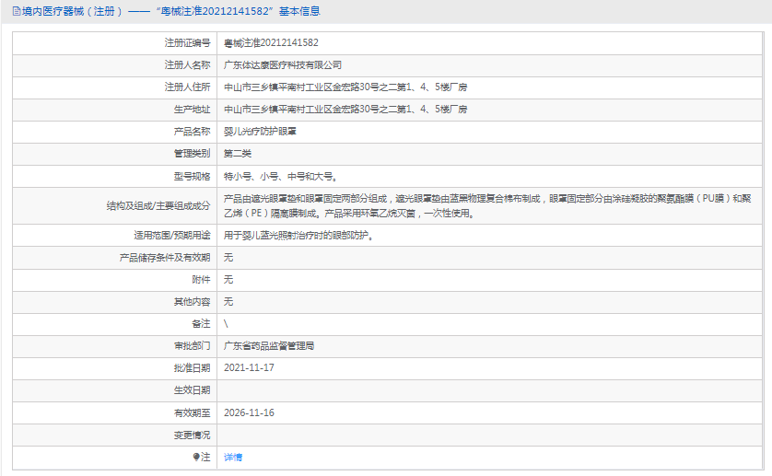772x476 pixels.
Task: Click the bullet icon beside 注 label
Action: [195, 457]
